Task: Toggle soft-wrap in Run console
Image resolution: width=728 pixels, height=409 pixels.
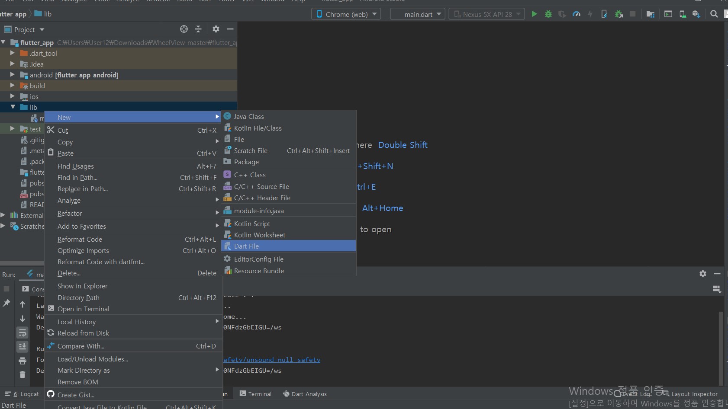Action: 23,332
